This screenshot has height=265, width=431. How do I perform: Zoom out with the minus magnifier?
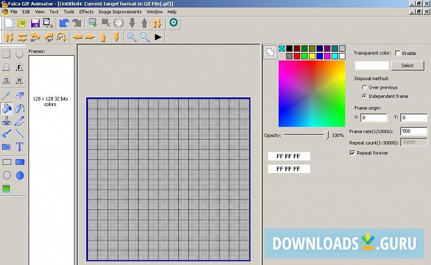[145, 37]
